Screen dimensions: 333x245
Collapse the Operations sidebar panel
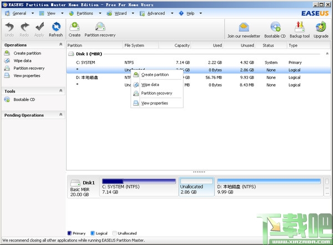coord(61,44)
